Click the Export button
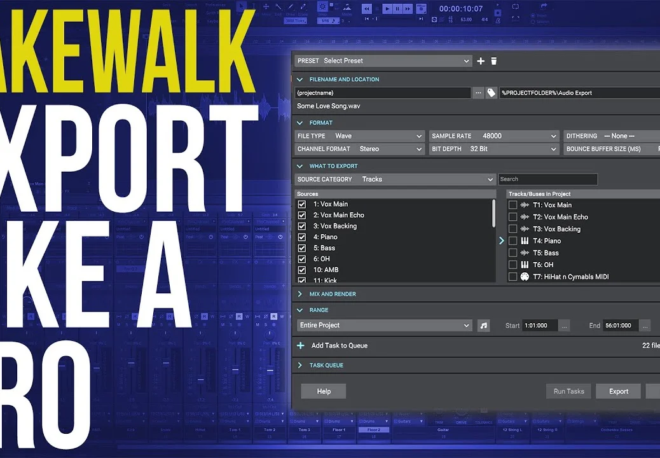 pos(618,391)
